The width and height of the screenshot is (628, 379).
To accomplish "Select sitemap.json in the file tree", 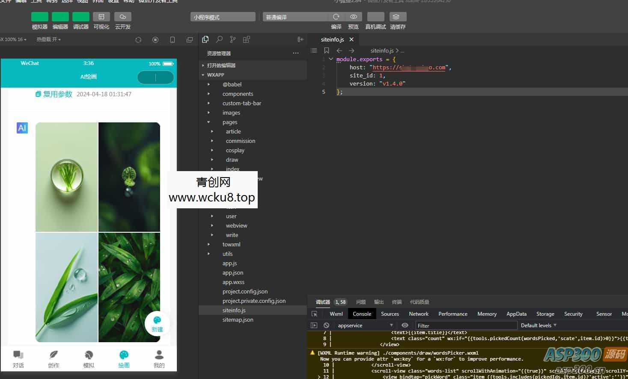I will click(x=238, y=320).
